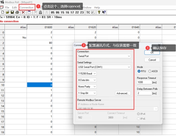
Task: Select the highlighted blue cell in row 10
Action: click(x=40, y=85)
